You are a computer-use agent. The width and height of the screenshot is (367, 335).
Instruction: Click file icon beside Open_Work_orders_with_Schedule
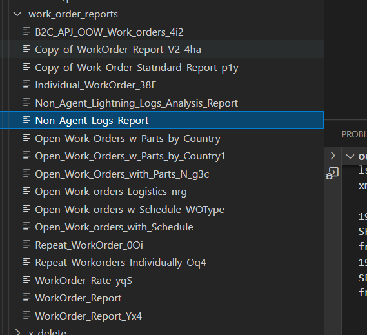(x=26, y=227)
